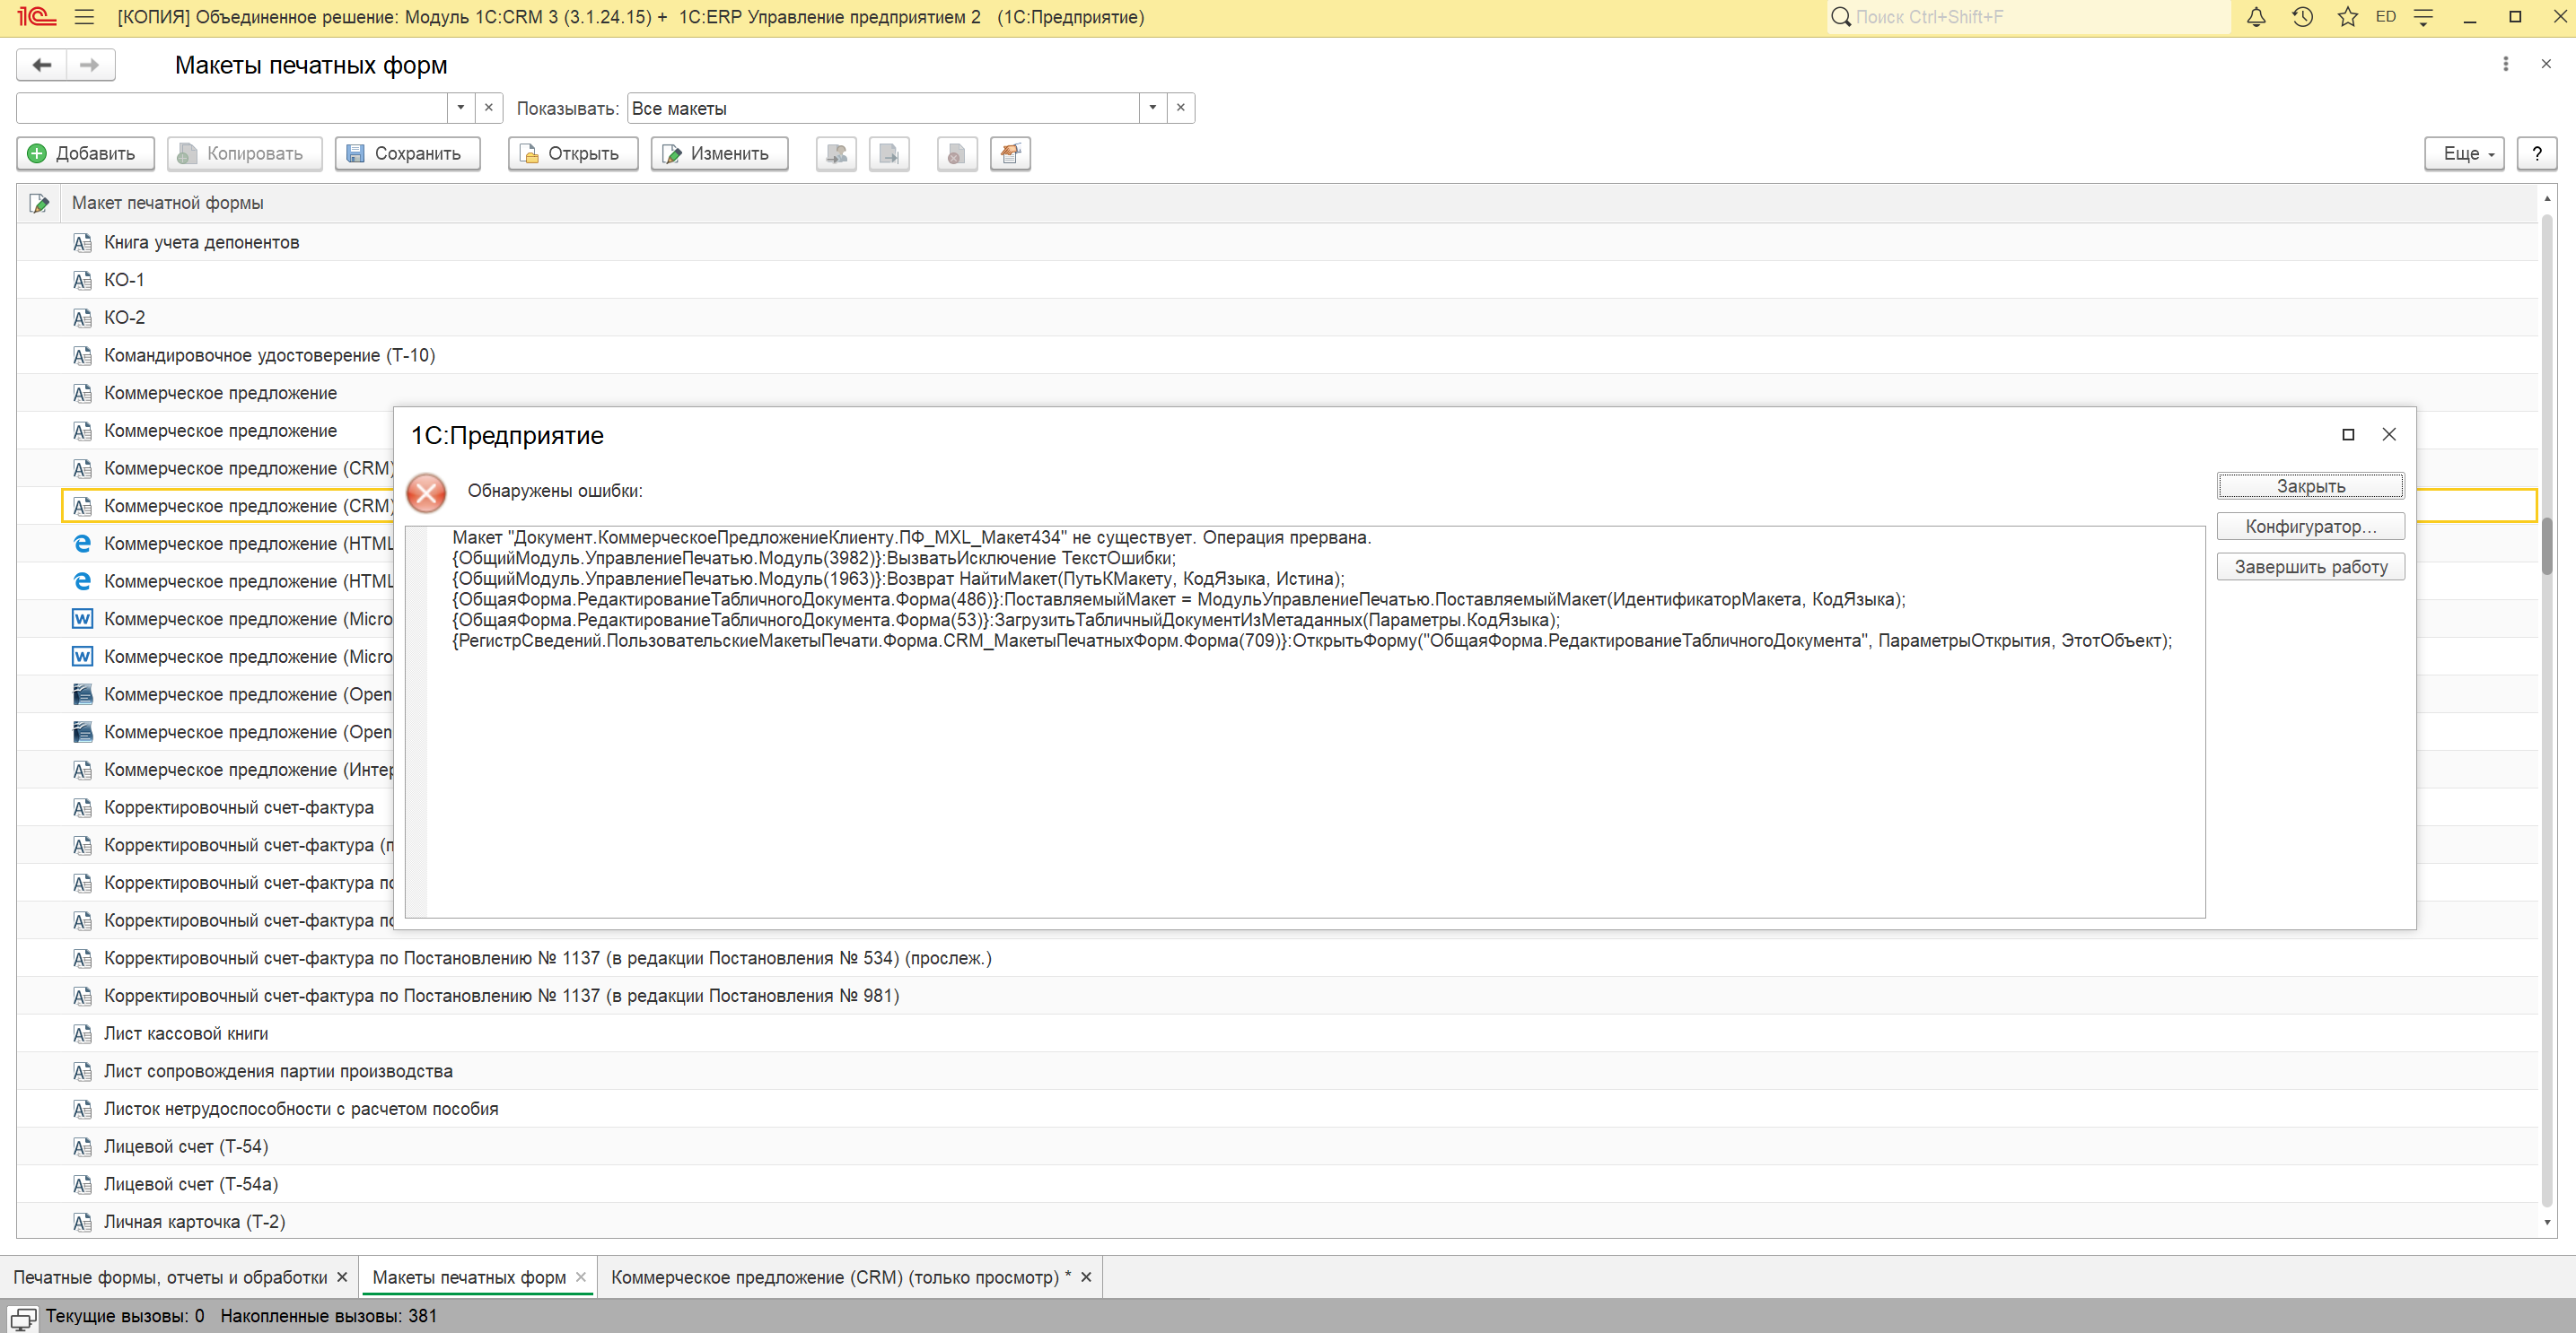This screenshot has width=2576, height=1333.
Task: Select the Командировочное удостоверение (Т-10) row
Action: click(x=1277, y=356)
